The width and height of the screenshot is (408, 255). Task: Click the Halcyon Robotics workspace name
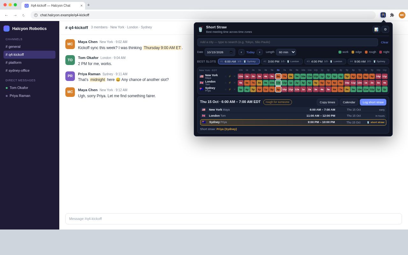pos(29,29)
